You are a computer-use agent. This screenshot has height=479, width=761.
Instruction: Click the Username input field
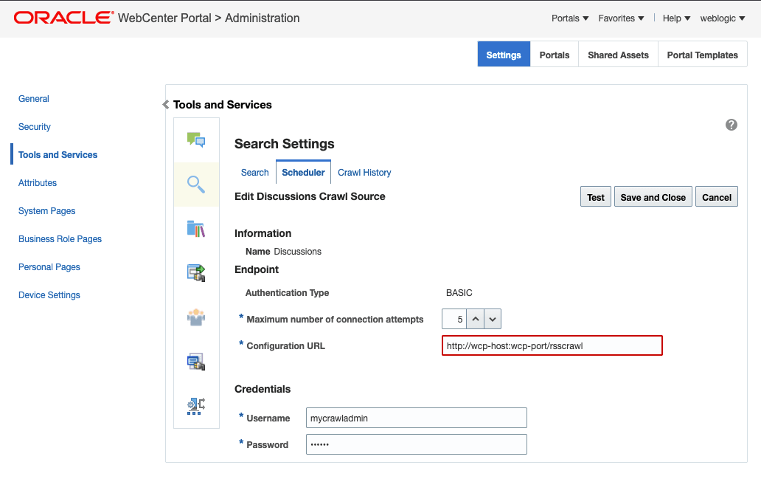pos(417,418)
